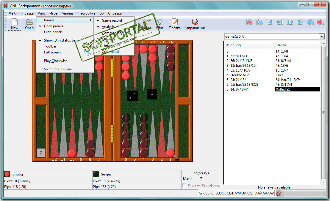Click the red checker on point 10
This screenshot has width=330, height=201.
72,153
